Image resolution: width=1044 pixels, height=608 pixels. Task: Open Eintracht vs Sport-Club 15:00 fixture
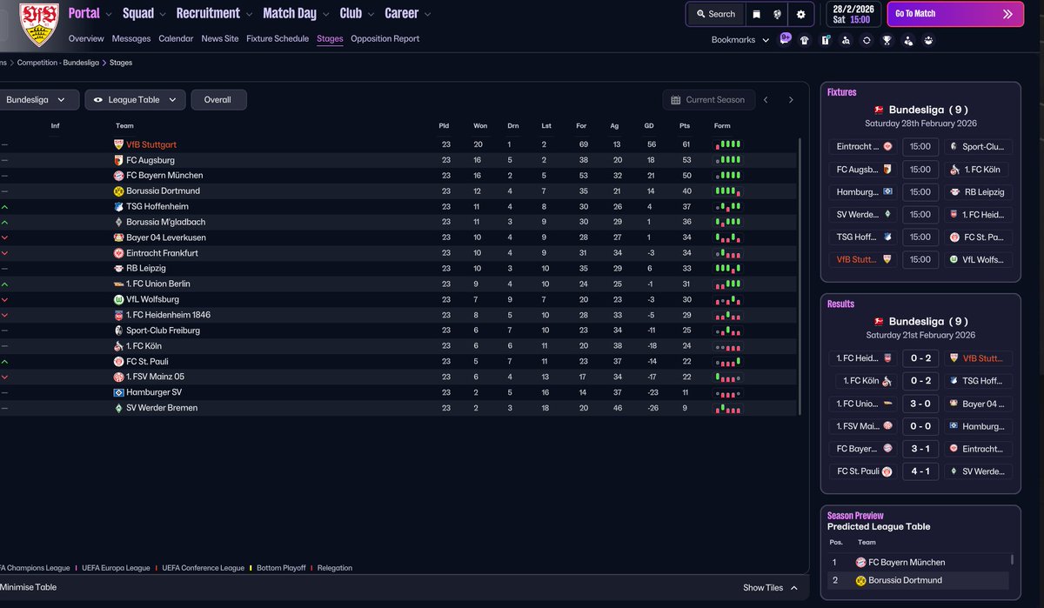click(920, 147)
